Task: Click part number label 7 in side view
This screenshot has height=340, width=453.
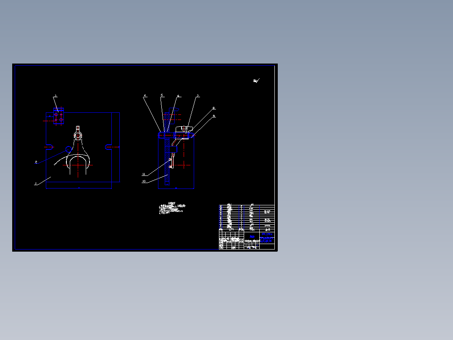Action: pyautogui.click(x=198, y=96)
